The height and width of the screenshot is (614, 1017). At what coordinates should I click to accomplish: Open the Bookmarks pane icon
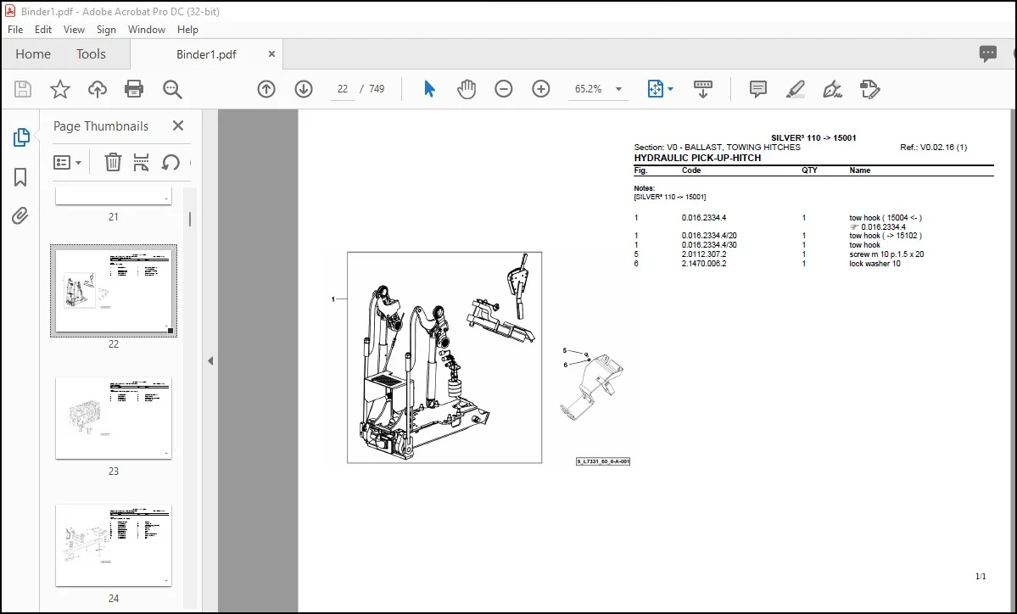coord(20,177)
